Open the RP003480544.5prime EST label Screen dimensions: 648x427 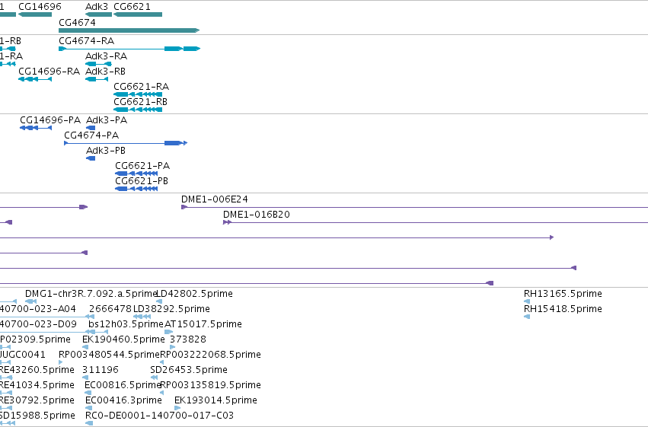coord(109,355)
